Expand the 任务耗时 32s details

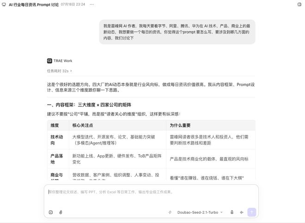[x=59, y=71]
